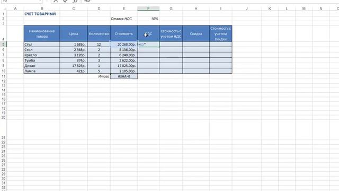Viewport: 339px width, 191px height.
Task: Select the quantity 5 cell for Лампа
Action: pos(99,71)
